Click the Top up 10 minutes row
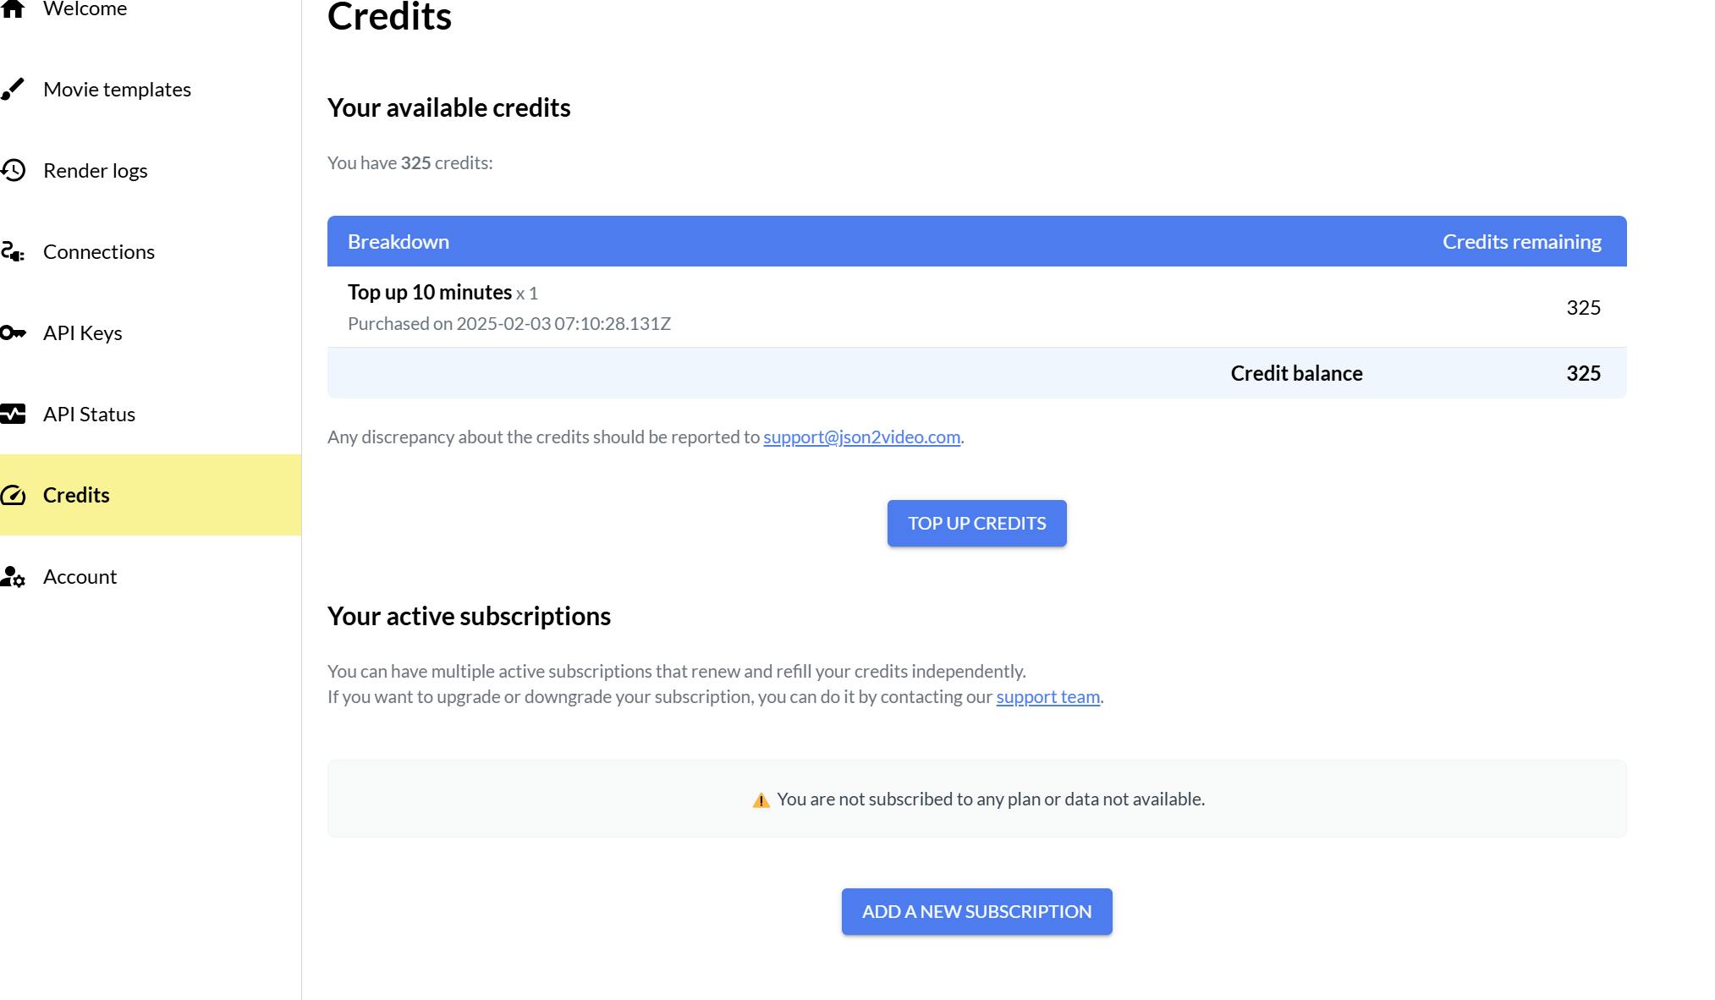 tap(976, 307)
